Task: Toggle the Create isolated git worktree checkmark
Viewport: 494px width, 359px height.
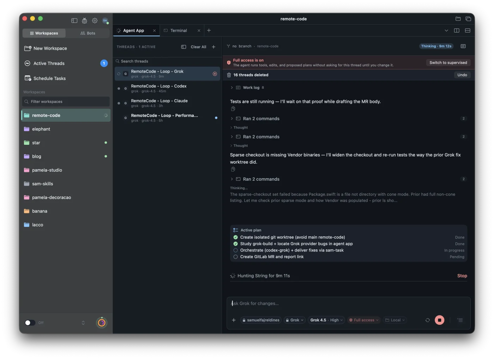Action: point(236,237)
